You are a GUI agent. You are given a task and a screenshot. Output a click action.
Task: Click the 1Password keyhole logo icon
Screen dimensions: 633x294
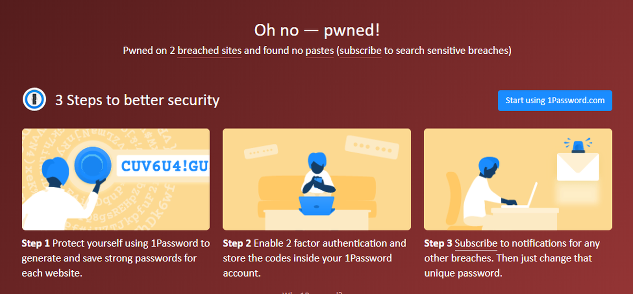(x=34, y=100)
